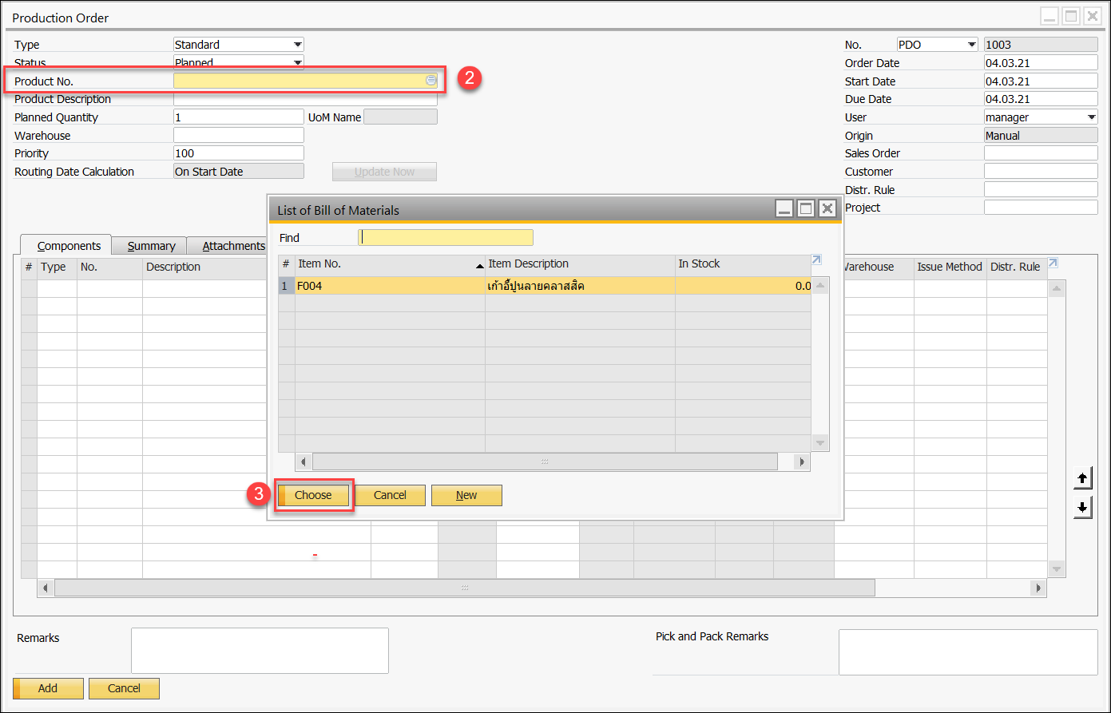Screen dimensions: 1111x713
Task: Click the Issue Method column header
Action: 950,267
